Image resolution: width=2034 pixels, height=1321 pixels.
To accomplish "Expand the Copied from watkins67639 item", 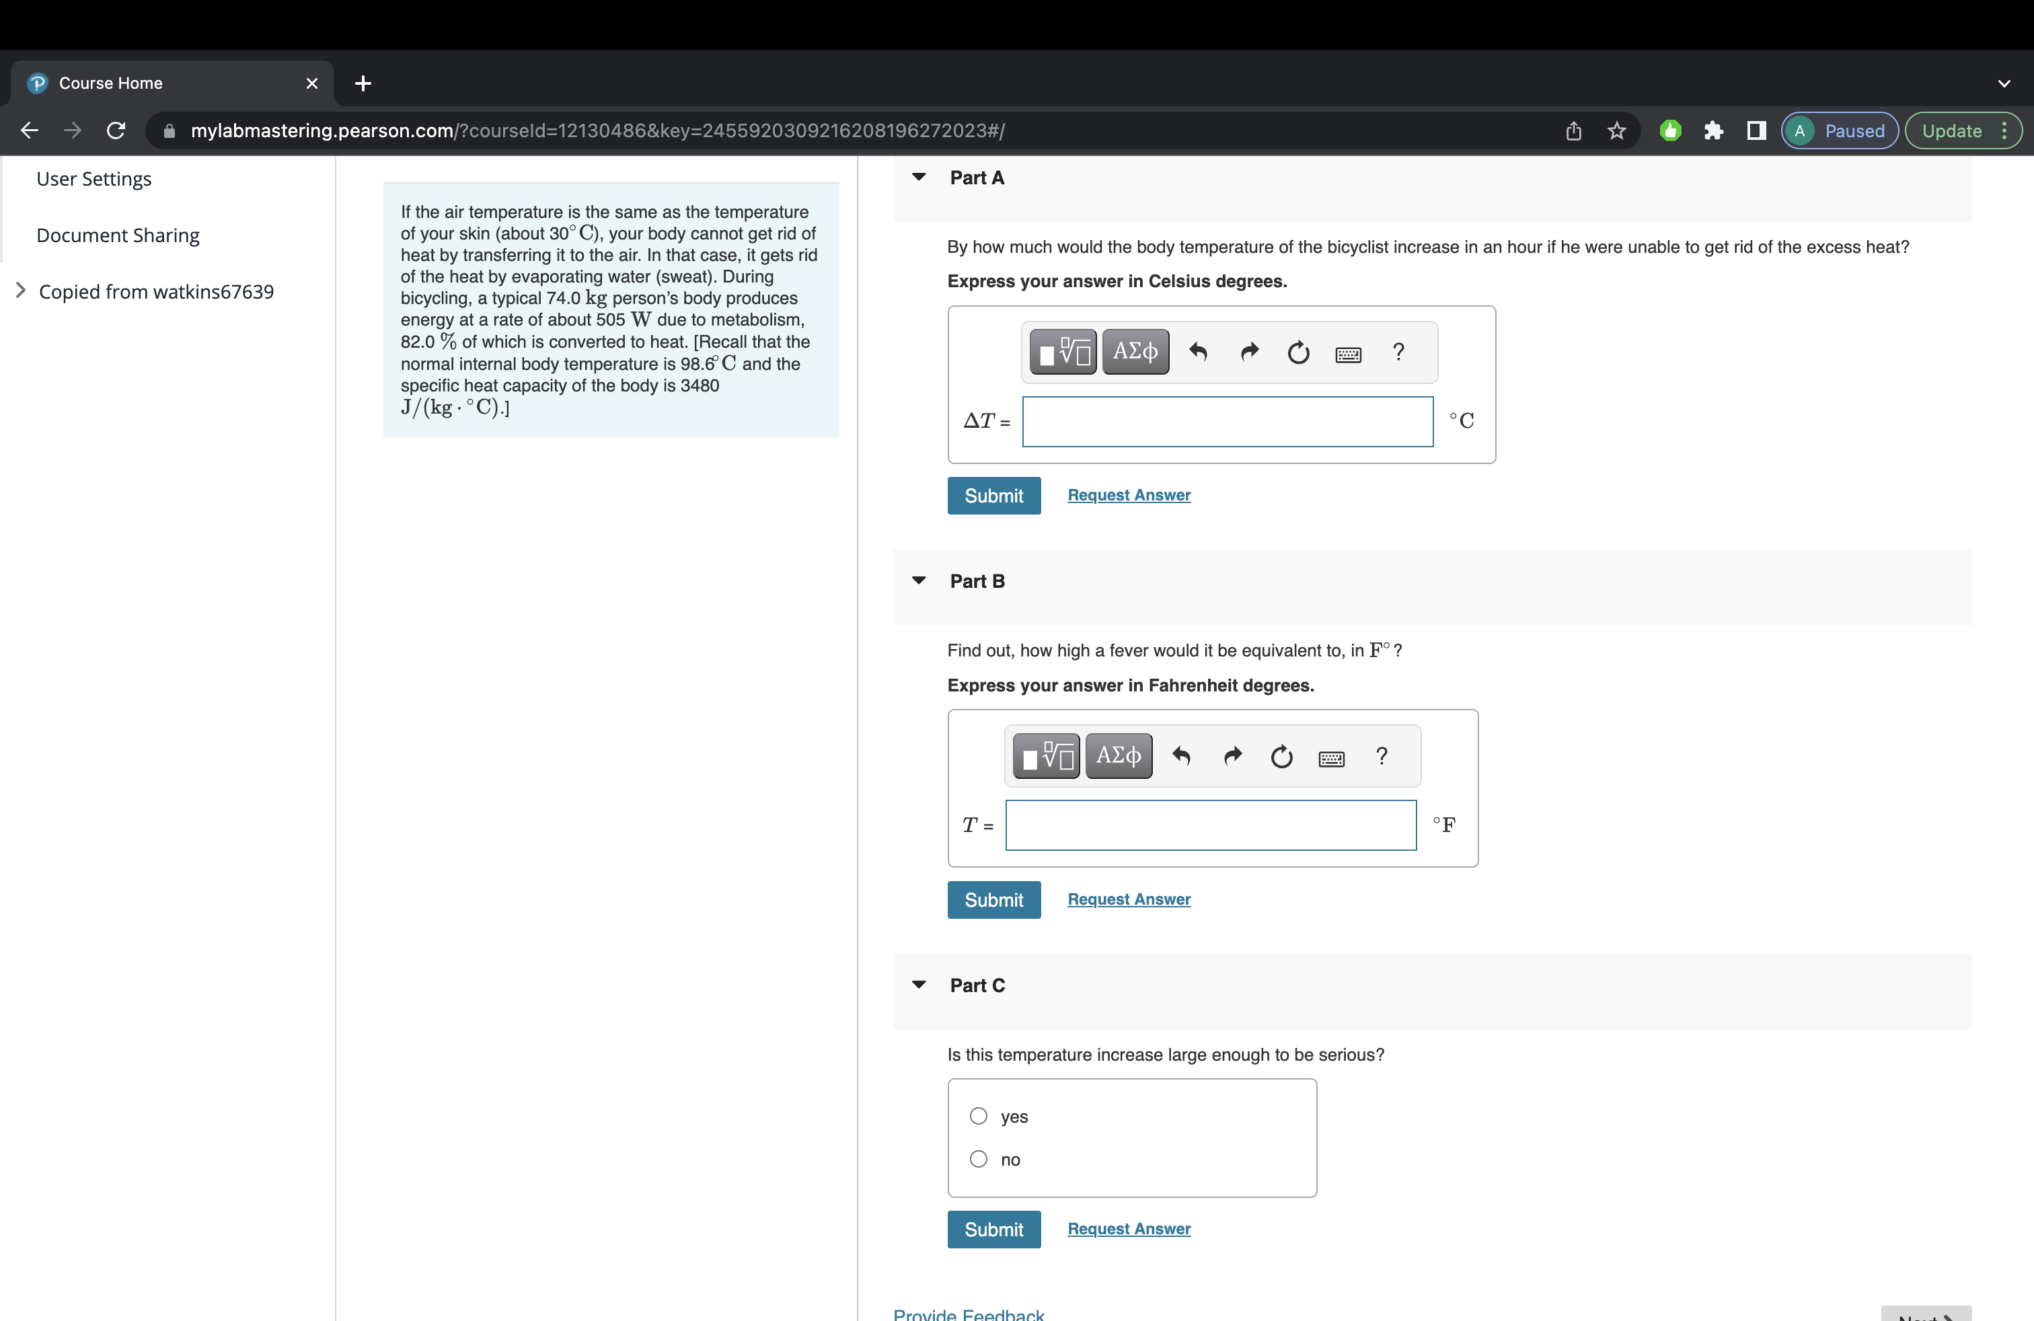I will click(x=22, y=291).
